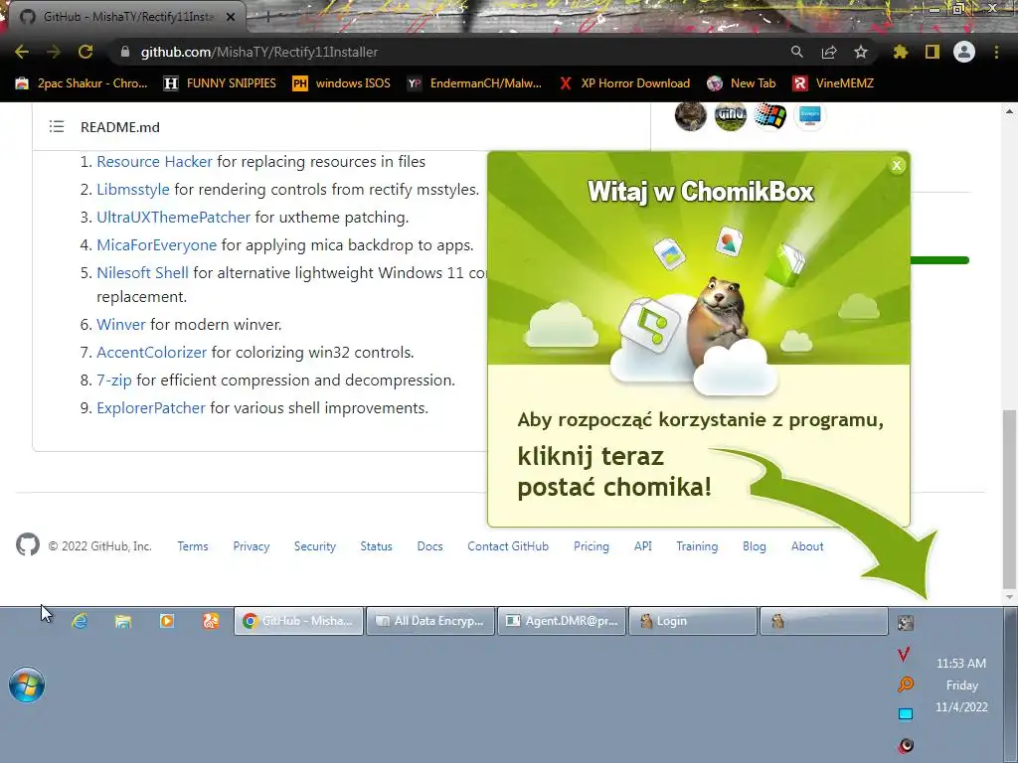
Task: Click page vertical scrollbar thumb
Action: point(1009,499)
